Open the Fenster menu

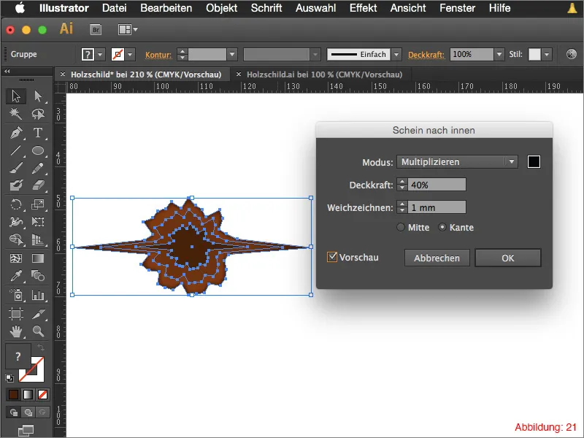point(458,8)
